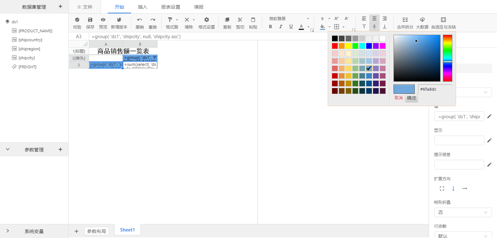Open the 微软雅黑 font dropdown
The width and height of the screenshot is (497, 238).
coord(289,19)
